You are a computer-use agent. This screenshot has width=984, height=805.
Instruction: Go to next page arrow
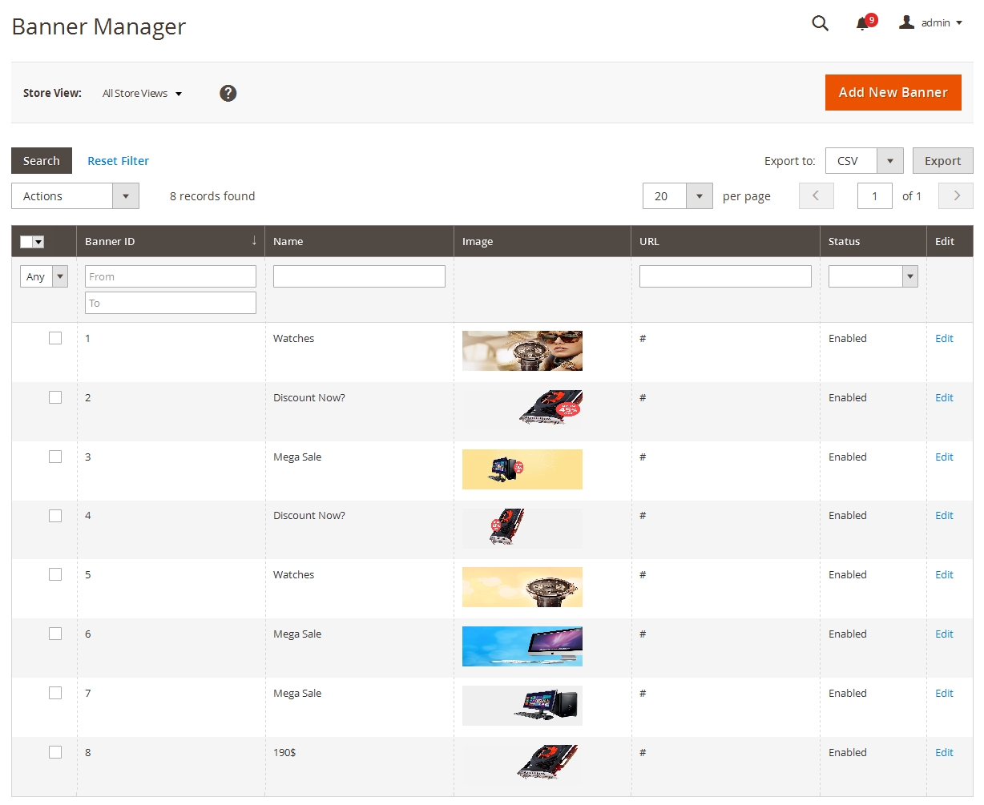click(x=956, y=196)
